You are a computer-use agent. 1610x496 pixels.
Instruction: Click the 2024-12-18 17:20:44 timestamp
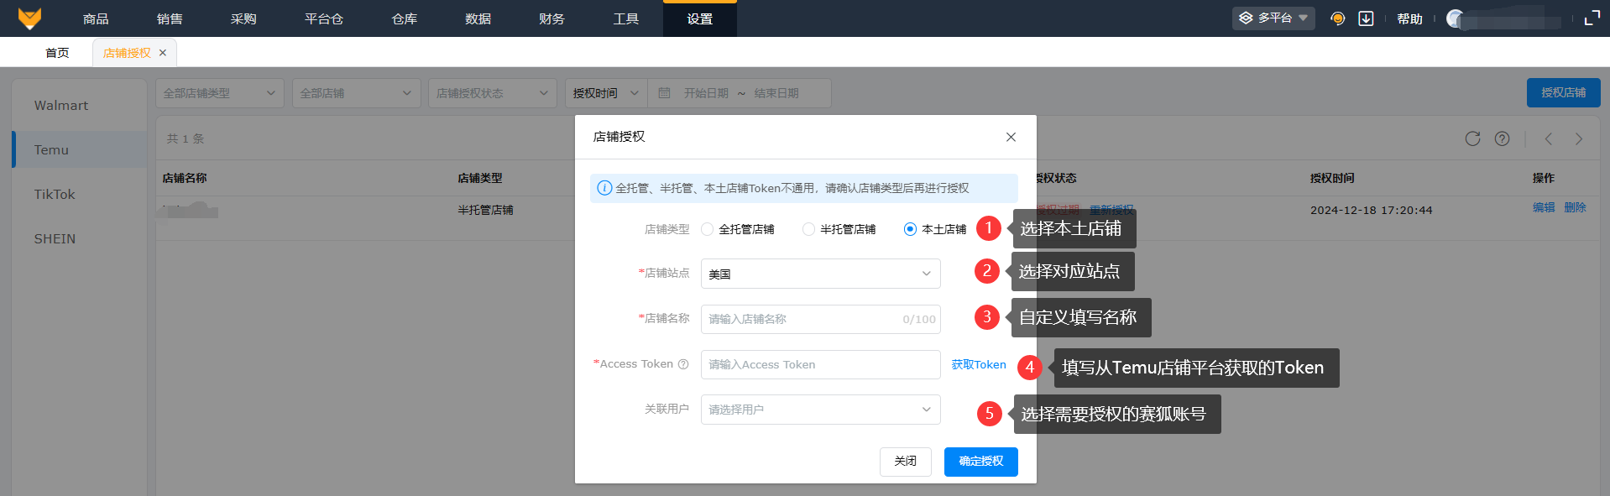pos(1372,210)
